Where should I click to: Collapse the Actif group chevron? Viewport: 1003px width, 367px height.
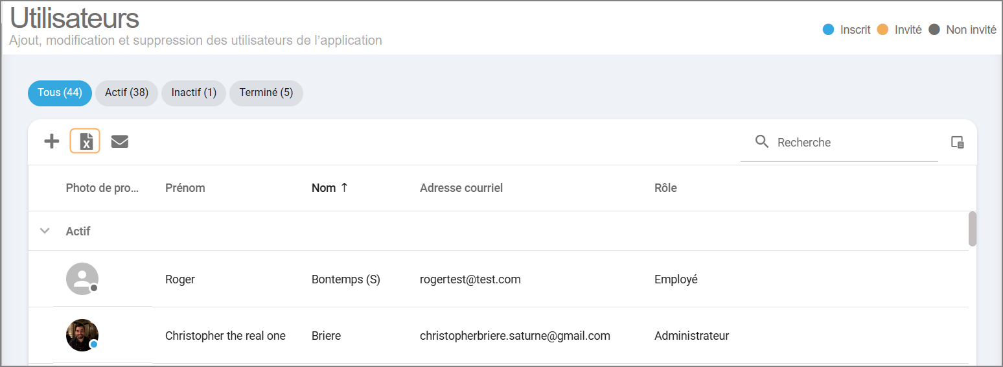click(x=45, y=231)
